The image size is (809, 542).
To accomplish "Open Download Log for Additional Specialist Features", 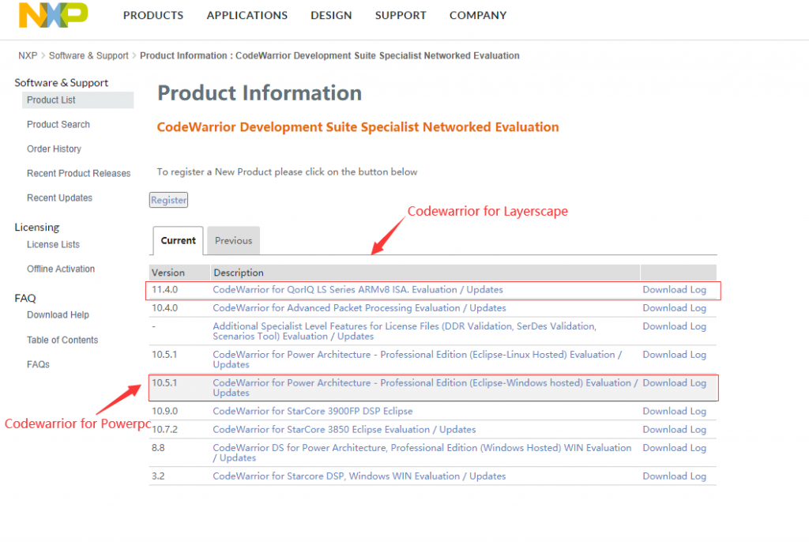I will pos(675,326).
